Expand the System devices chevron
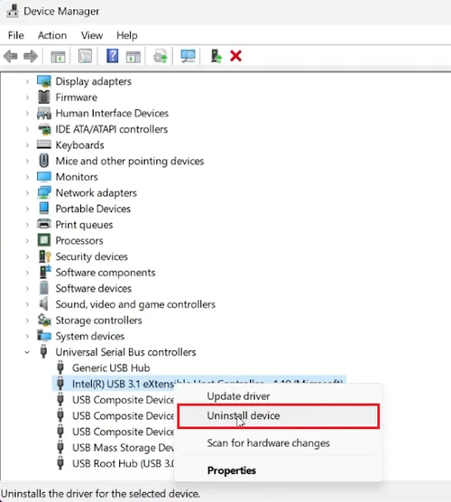This screenshot has height=502, width=451. (27, 336)
